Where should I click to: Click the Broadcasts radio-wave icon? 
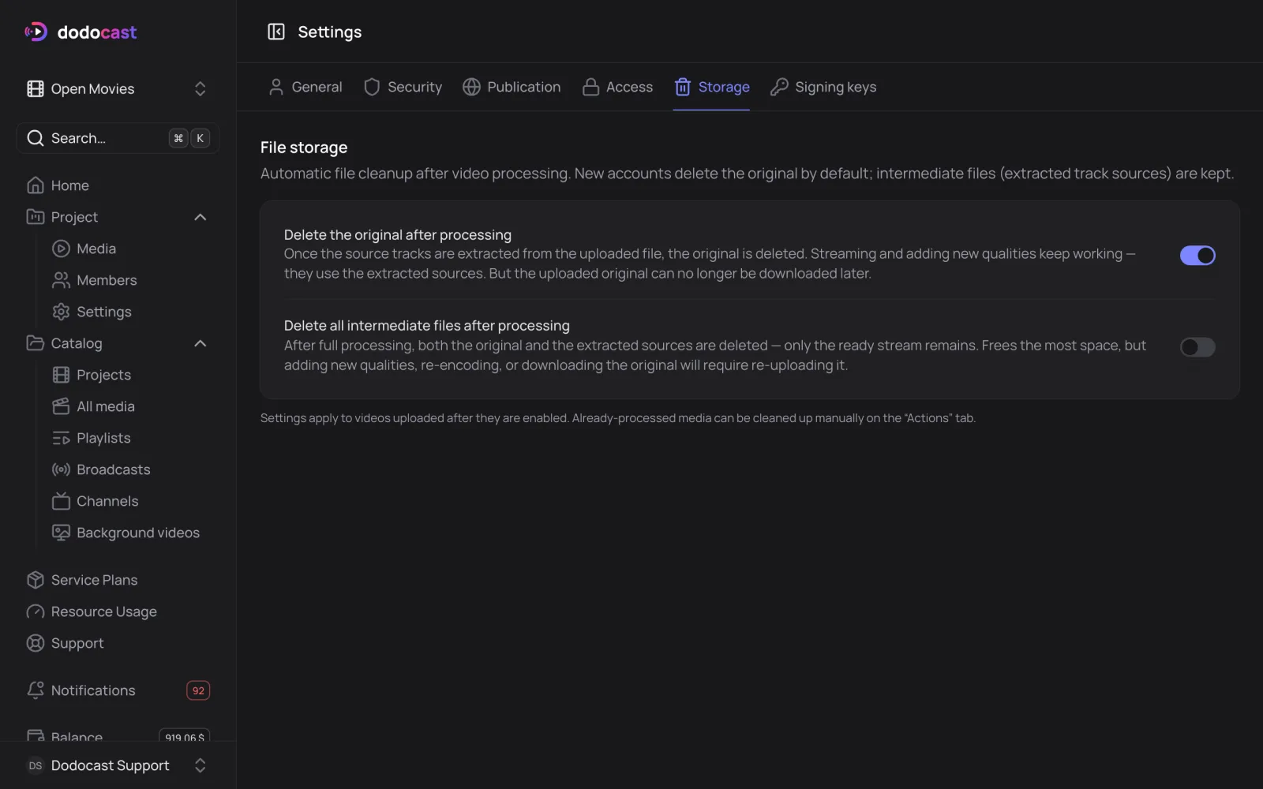coord(61,469)
